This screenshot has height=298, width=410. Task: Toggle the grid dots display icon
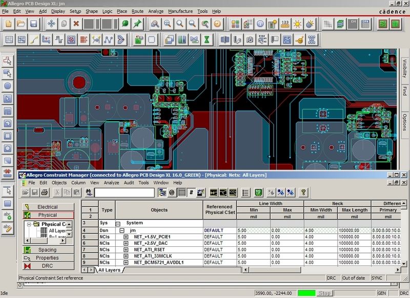pyautogui.click(x=327, y=24)
